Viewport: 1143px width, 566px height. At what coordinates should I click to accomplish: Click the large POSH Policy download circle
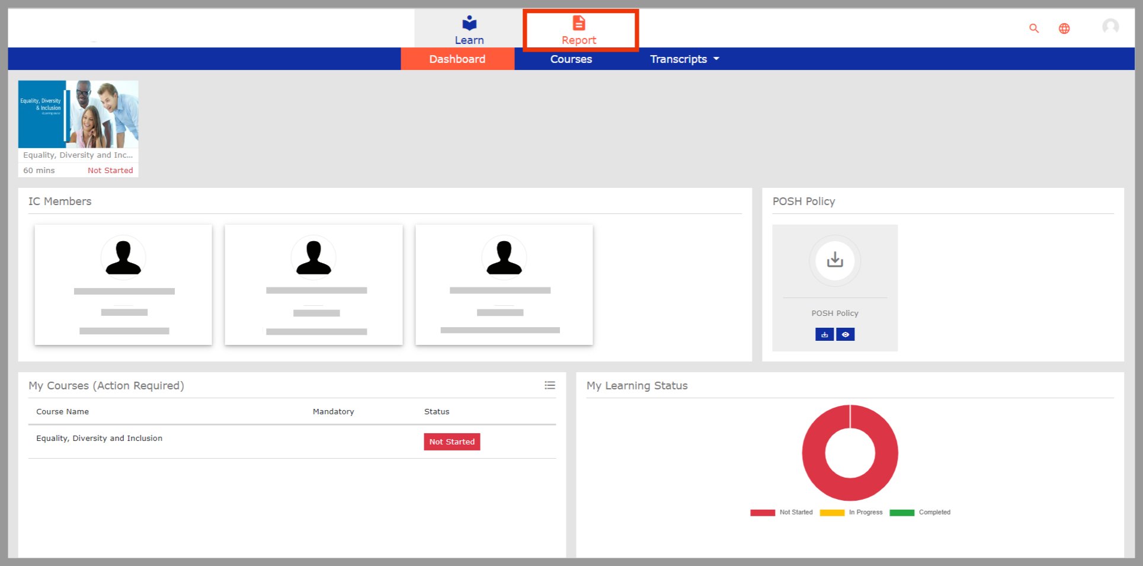[x=835, y=260]
